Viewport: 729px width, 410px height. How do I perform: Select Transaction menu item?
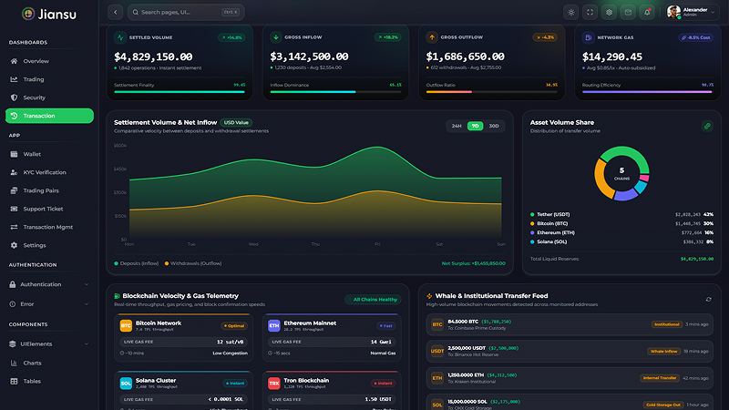pos(49,116)
